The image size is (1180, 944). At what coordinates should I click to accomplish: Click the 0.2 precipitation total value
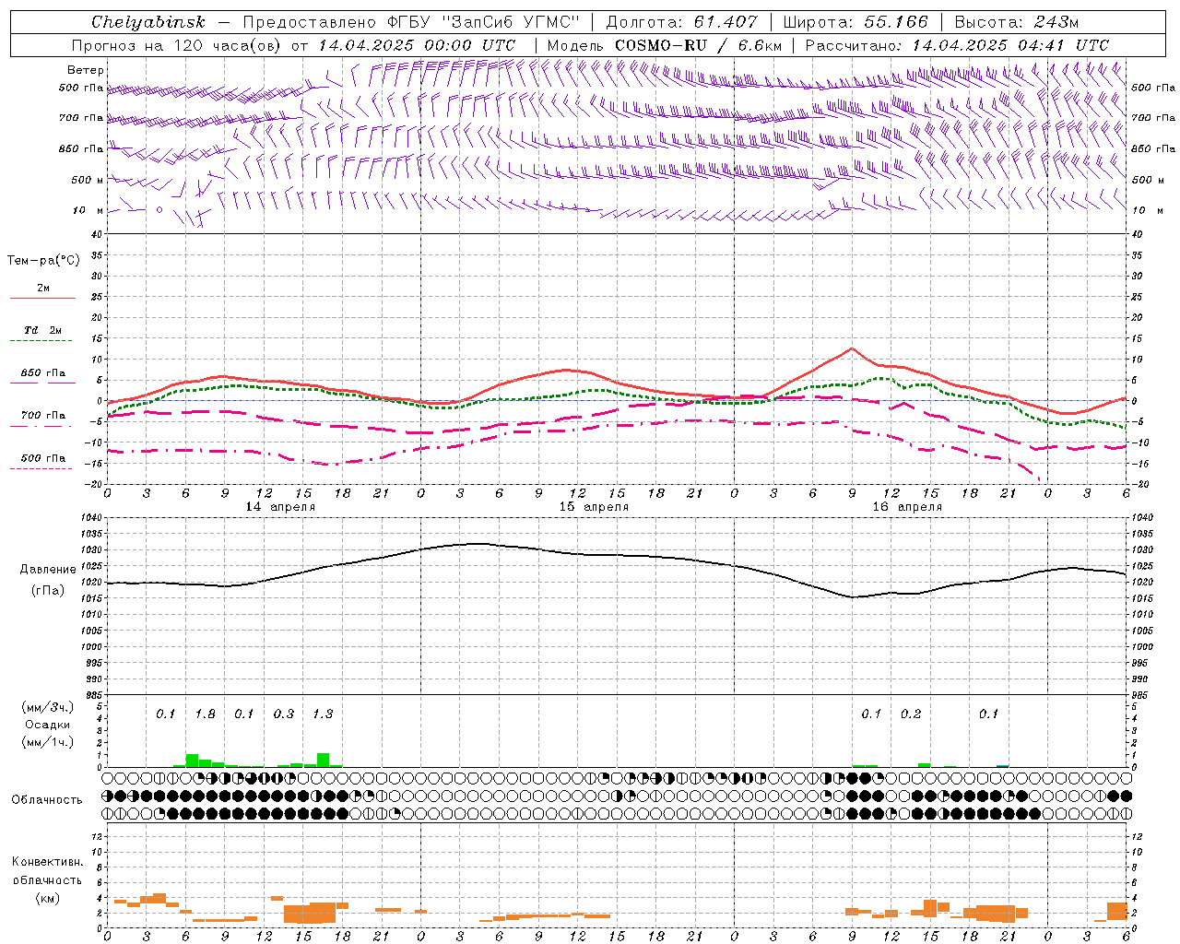pos(911,714)
